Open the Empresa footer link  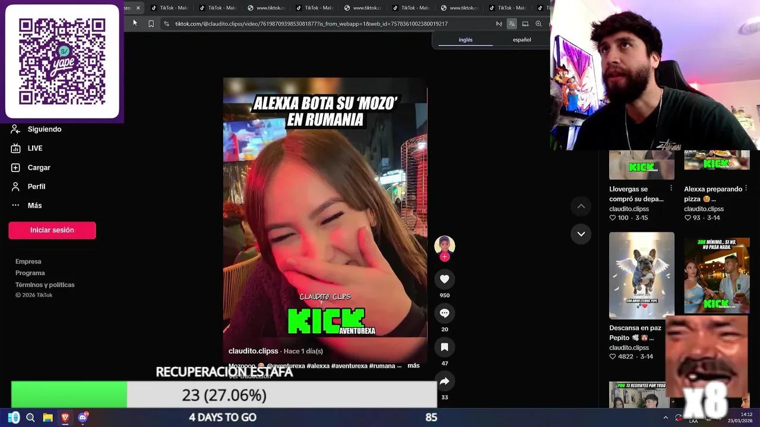tap(28, 262)
